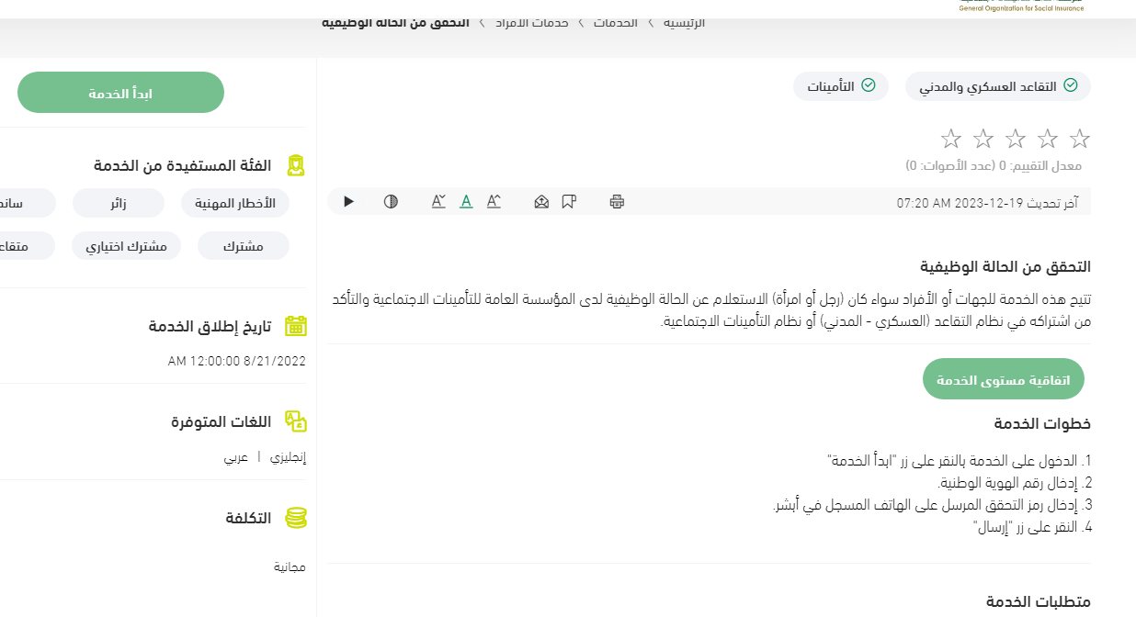This screenshot has width=1136, height=617.
Task: Go to الخدمات in the breadcrumb
Action: [x=616, y=22]
